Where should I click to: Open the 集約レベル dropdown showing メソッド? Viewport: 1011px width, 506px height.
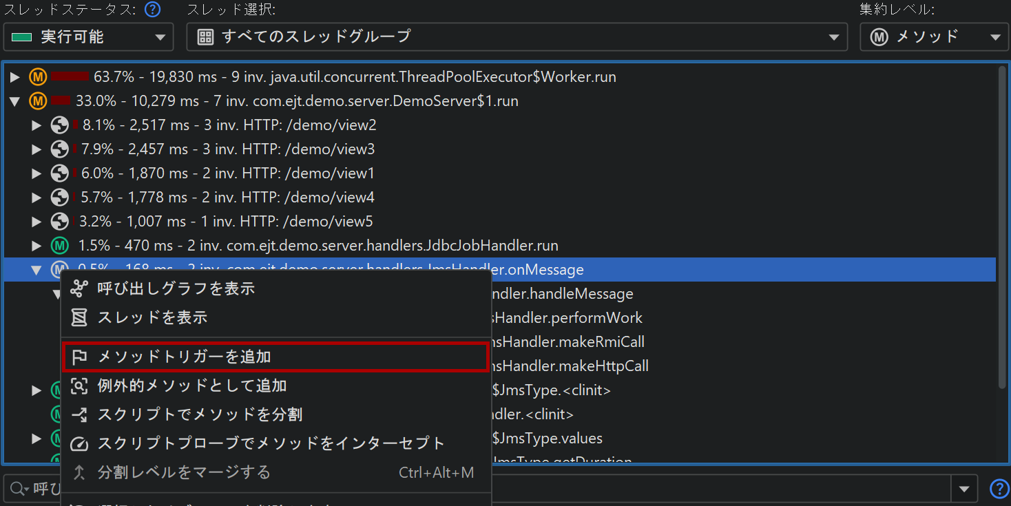933,37
